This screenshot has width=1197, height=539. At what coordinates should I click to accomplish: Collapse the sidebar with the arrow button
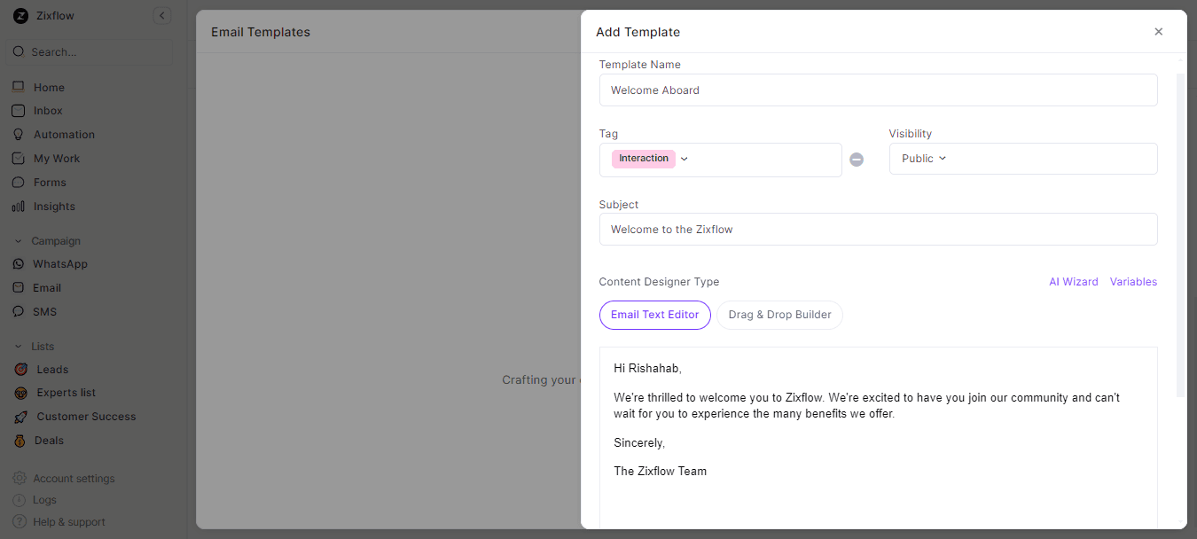pos(161,16)
